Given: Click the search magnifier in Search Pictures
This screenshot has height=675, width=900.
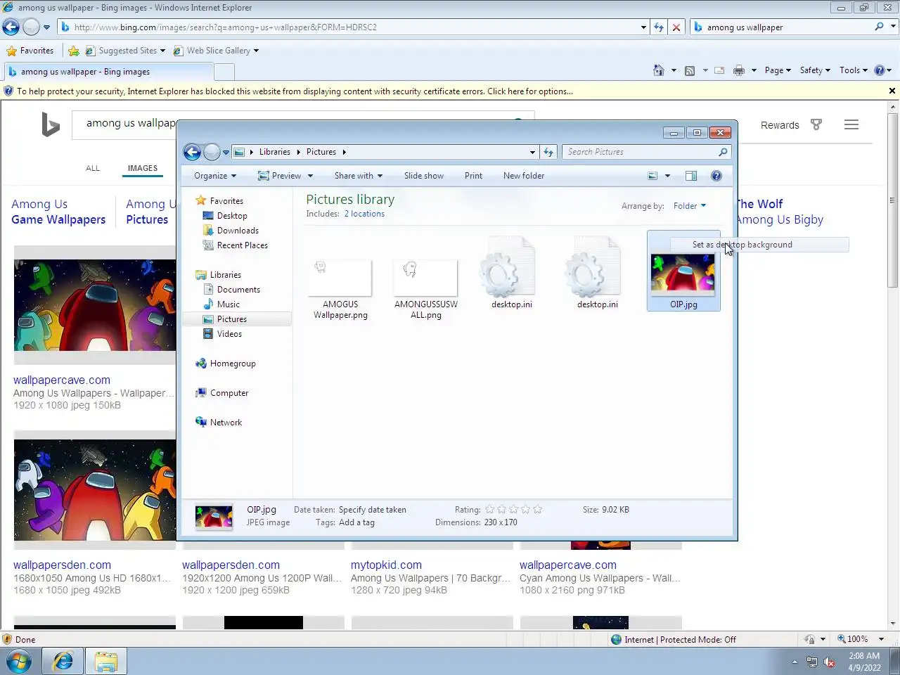Looking at the screenshot, I should 723,152.
